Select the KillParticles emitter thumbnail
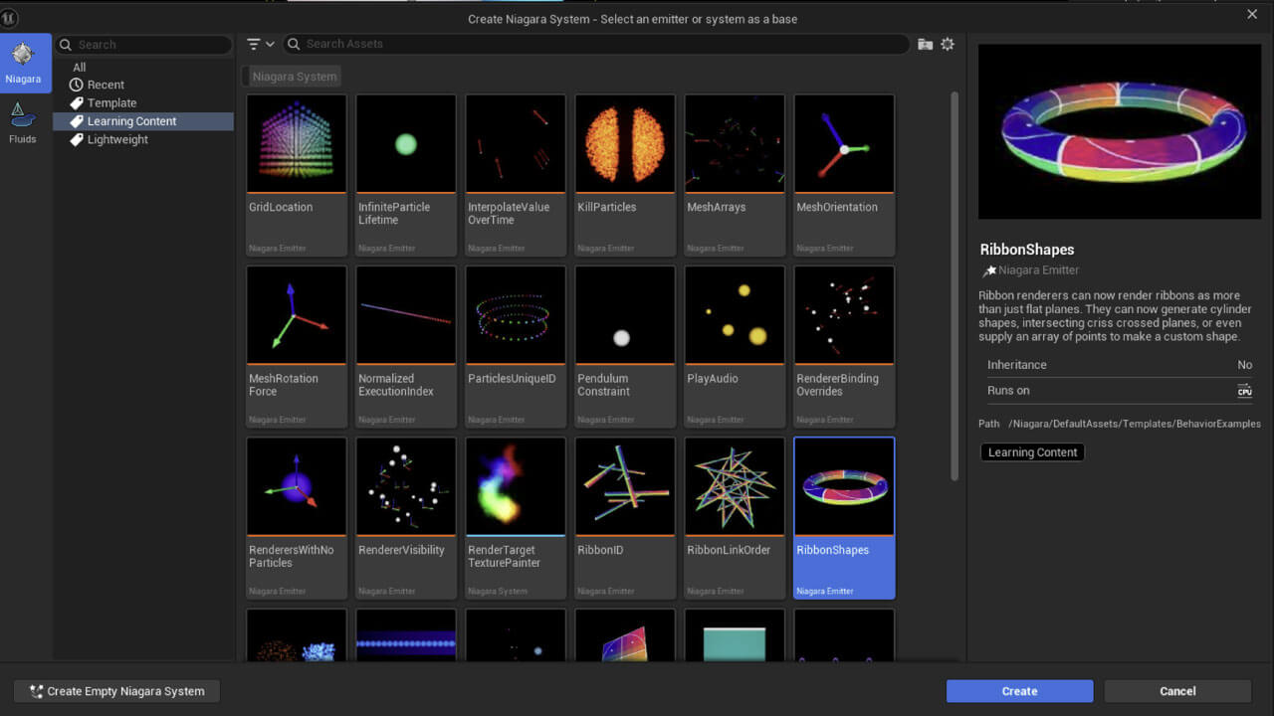 [x=625, y=175]
